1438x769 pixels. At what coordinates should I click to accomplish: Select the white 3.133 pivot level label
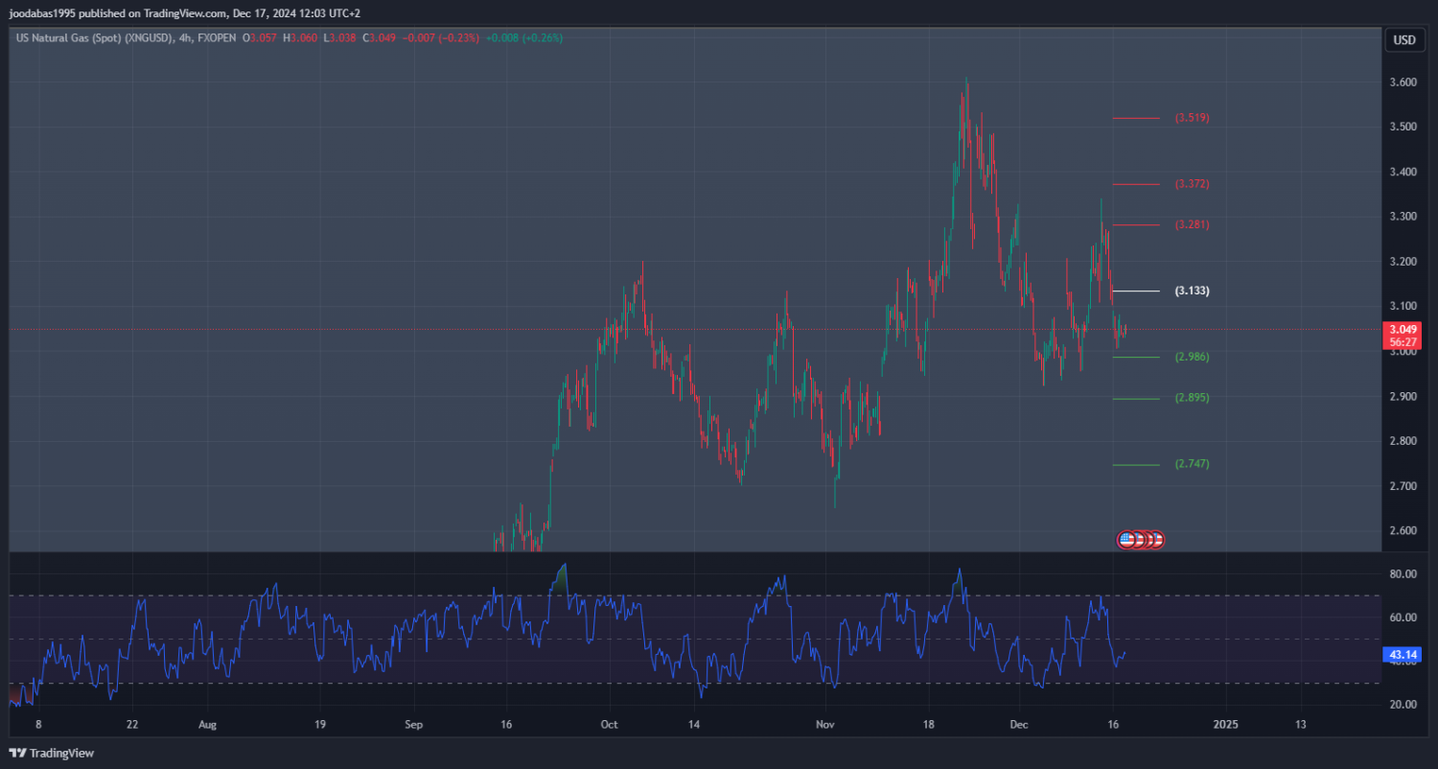[x=1192, y=291]
